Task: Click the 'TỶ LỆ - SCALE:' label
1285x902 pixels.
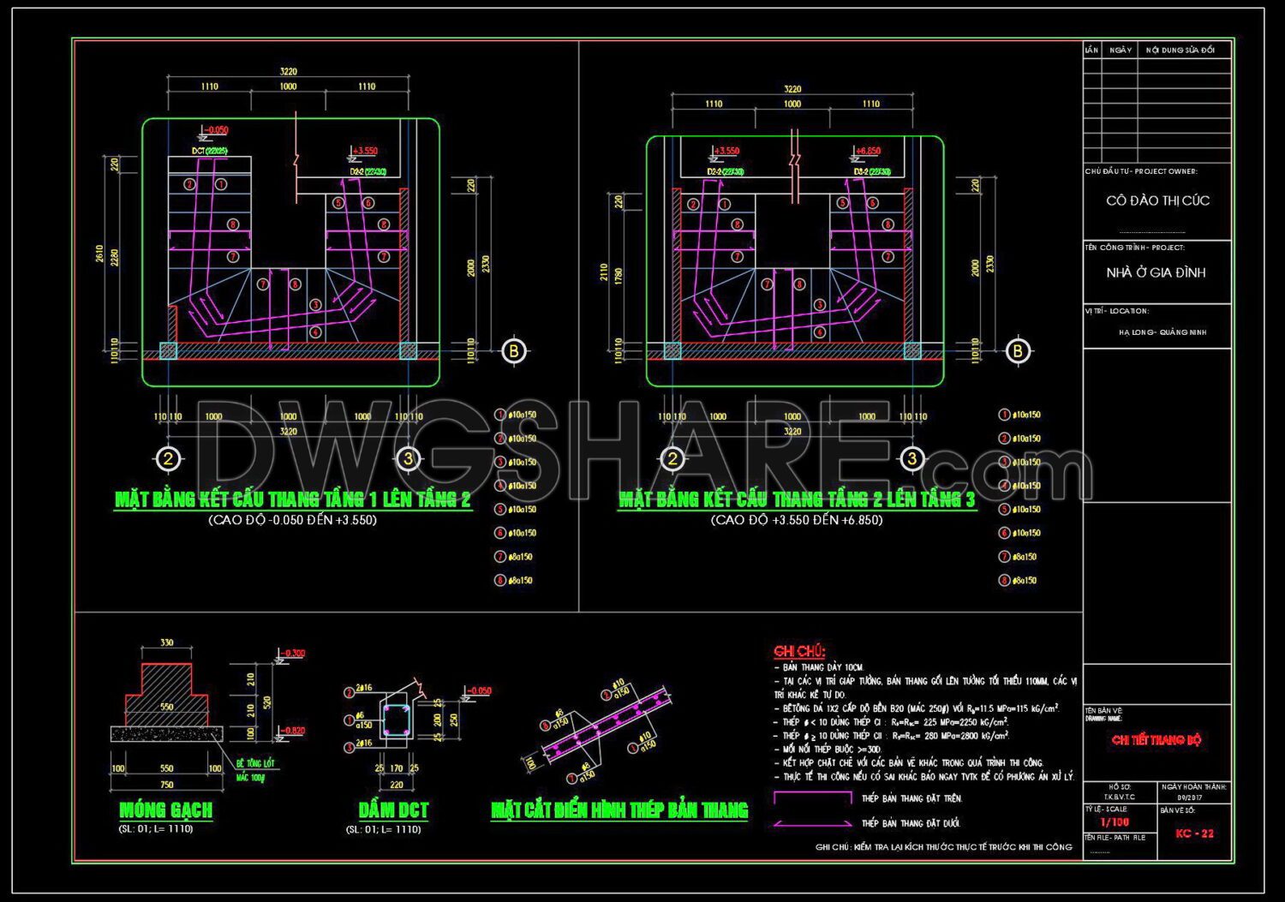Action: click(x=1106, y=809)
